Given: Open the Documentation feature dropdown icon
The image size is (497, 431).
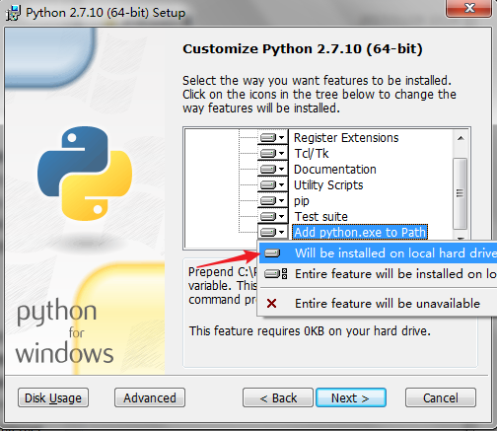Looking at the screenshot, I should point(272,169).
